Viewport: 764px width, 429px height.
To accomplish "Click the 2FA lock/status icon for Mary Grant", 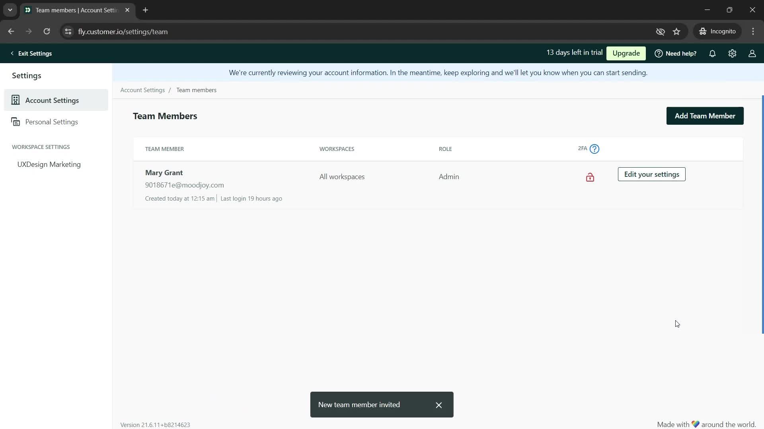I will pos(590,177).
